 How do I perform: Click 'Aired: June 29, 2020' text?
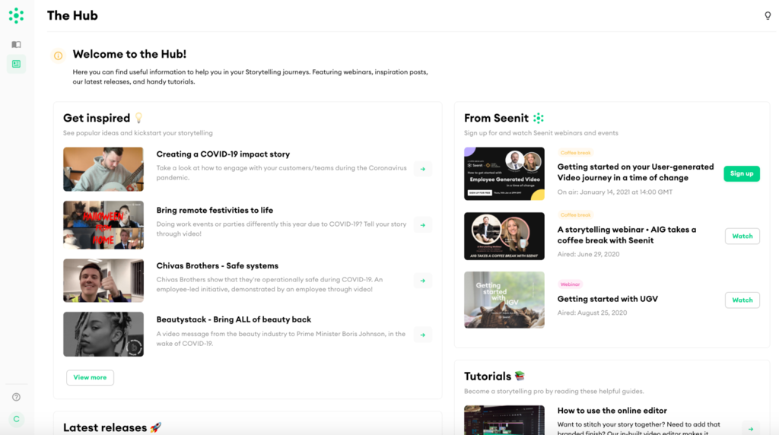(x=588, y=254)
